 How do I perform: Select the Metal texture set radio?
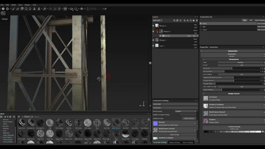[201, 24]
